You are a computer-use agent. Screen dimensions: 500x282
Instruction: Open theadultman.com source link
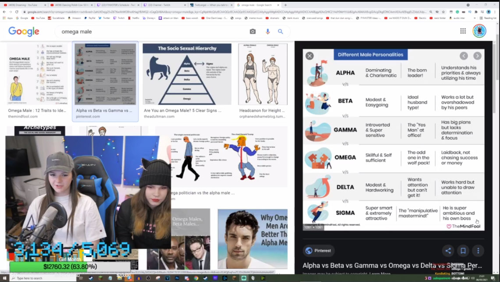(x=159, y=116)
